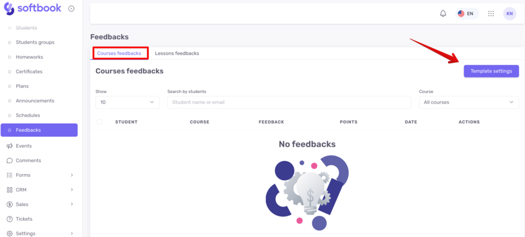Expand the CRM submenu chevron
This screenshot has height=237, width=525.
click(x=72, y=190)
